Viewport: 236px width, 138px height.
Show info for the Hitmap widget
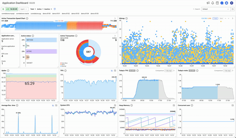point(127,19)
